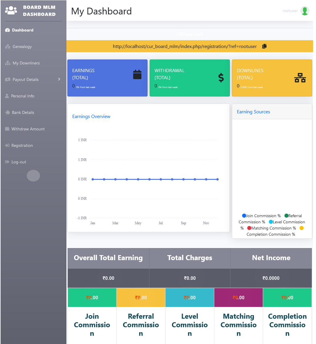This screenshot has width=316, height=344.
Task: Click the yellow Completion Commission % color dot
Action: pyautogui.click(x=302, y=228)
